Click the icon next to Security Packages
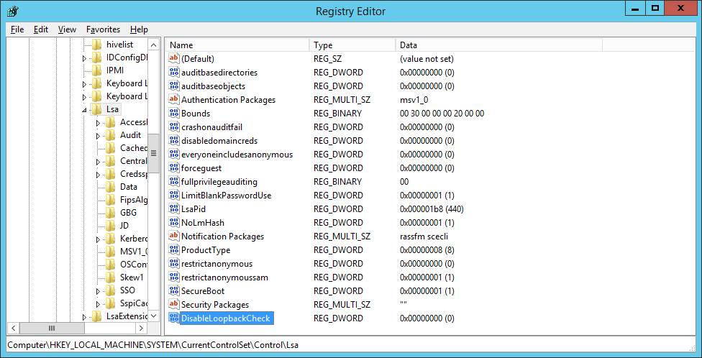Viewport: 702px width, 358px height. [173, 304]
